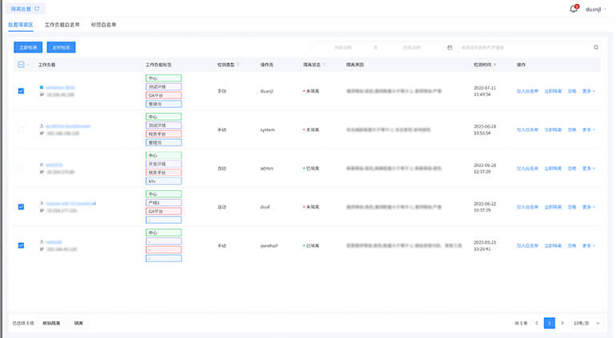
Task: Click the search magnifier icon
Action: coord(595,47)
